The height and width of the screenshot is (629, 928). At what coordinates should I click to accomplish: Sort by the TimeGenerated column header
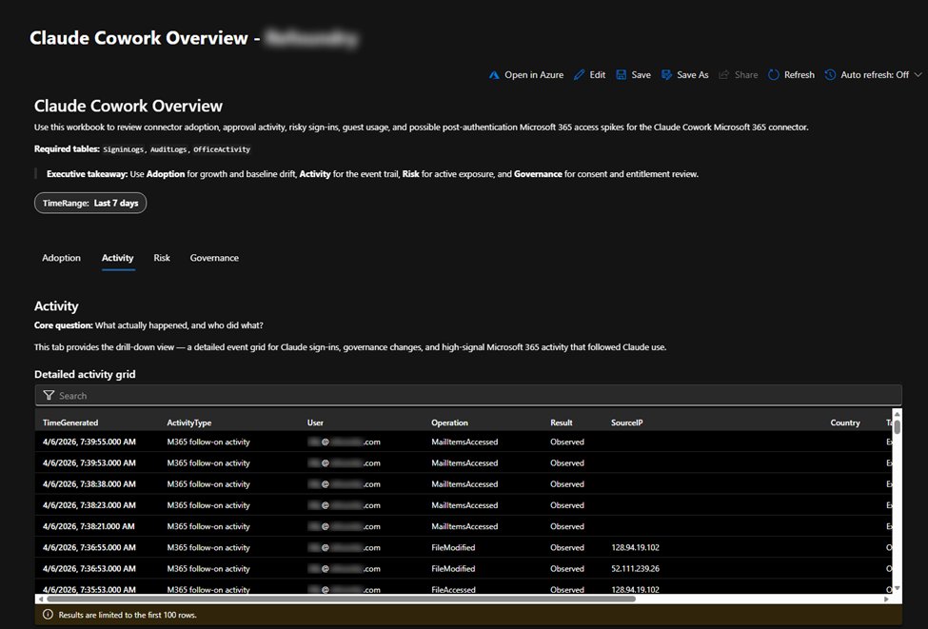click(x=70, y=423)
